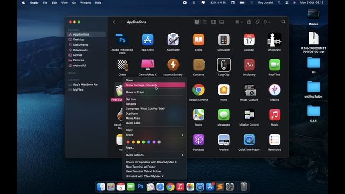345x194 pixels.
Task: Apply the purple tag color
Action: (154, 142)
